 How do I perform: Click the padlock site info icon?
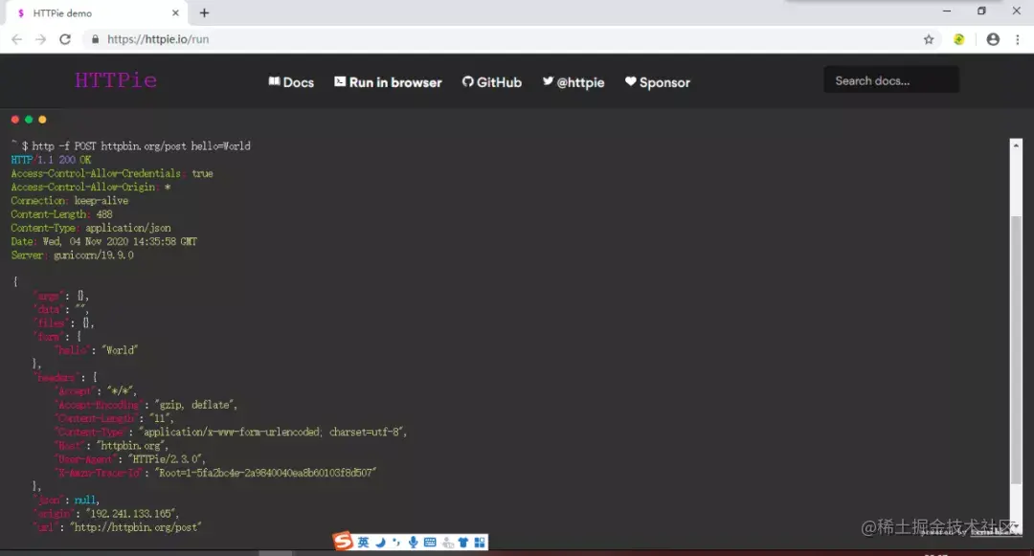95,39
